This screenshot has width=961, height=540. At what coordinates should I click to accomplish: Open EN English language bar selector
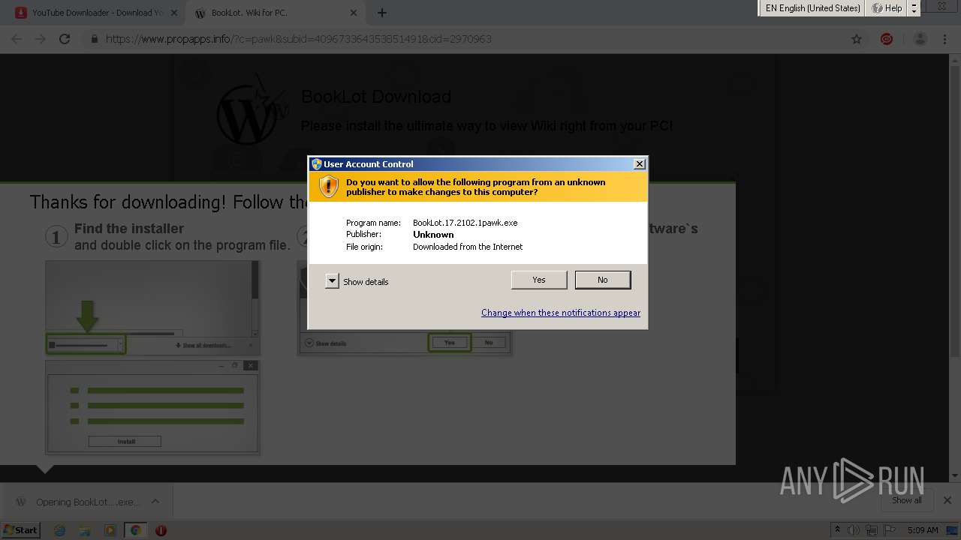(x=812, y=8)
